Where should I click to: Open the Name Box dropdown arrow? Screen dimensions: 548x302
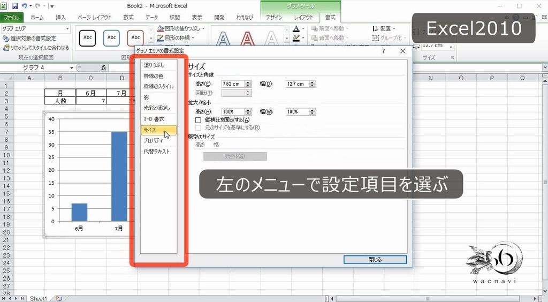click(x=72, y=68)
